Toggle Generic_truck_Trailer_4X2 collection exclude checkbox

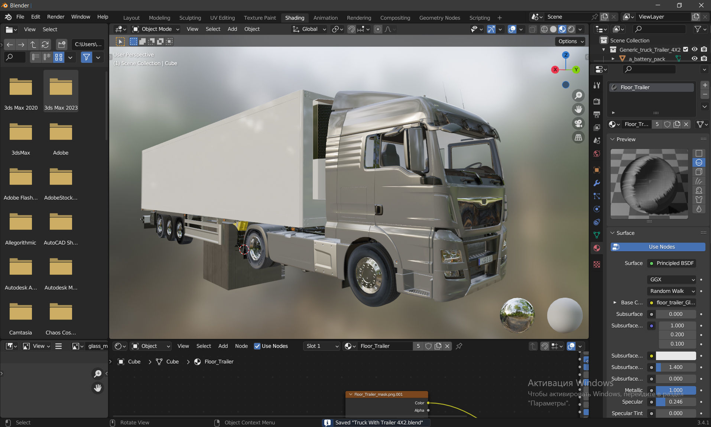pos(686,49)
